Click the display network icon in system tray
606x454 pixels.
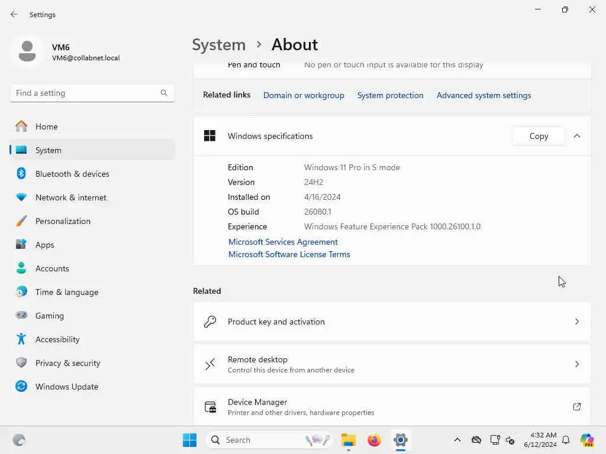point(495,440)
